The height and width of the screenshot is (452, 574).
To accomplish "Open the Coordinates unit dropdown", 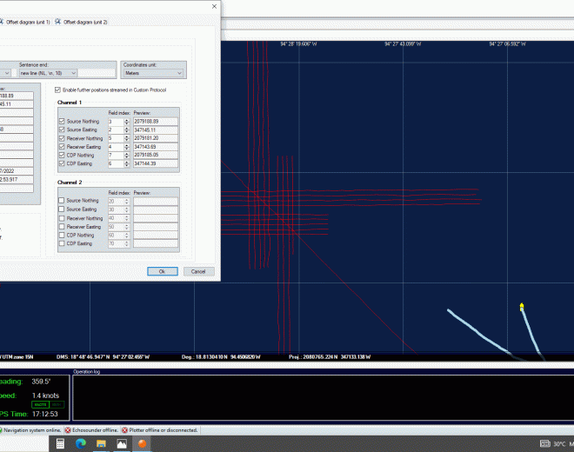I will click(x=155, y=73).
